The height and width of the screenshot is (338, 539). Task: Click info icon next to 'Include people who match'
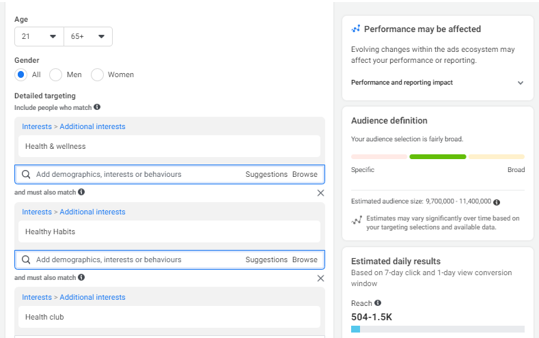point(97,107)
